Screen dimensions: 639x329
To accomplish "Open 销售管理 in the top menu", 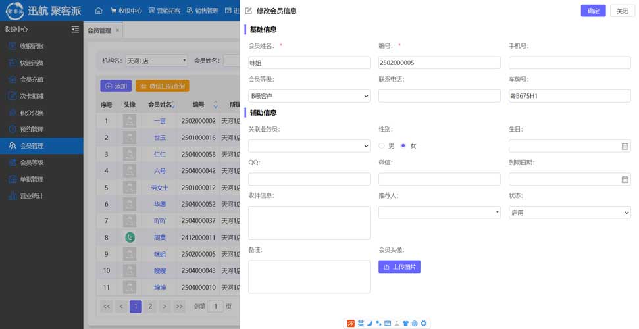I will (x=203, y=11).
